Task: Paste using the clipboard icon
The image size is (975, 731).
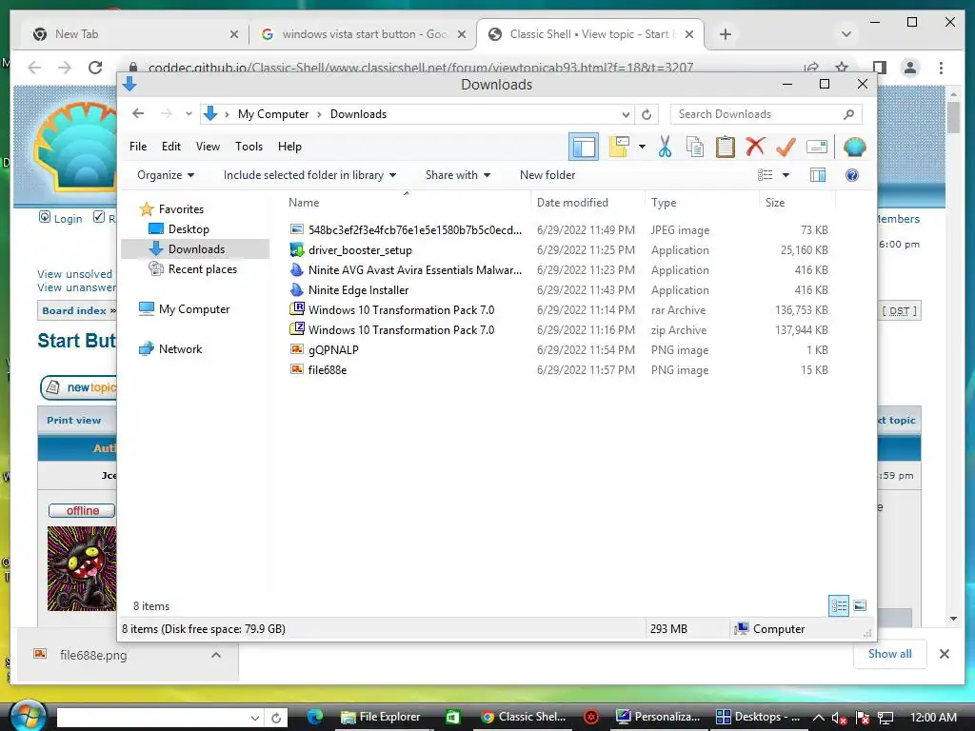Action: [725, 148]
